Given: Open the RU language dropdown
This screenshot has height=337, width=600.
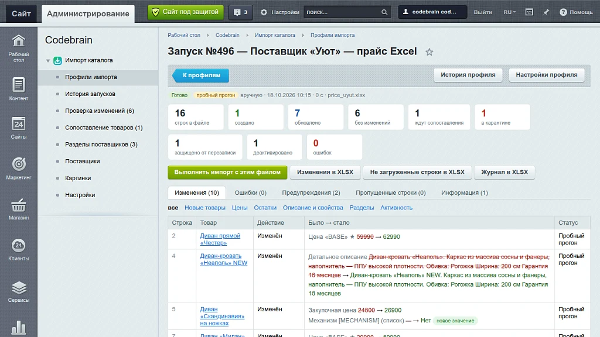Looking at the screenshot, I should pos(509,12).
